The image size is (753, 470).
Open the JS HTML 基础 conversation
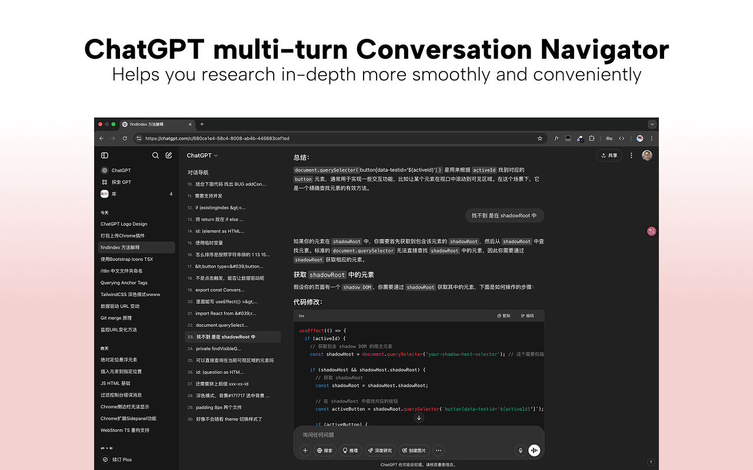[x=136, y=383]
